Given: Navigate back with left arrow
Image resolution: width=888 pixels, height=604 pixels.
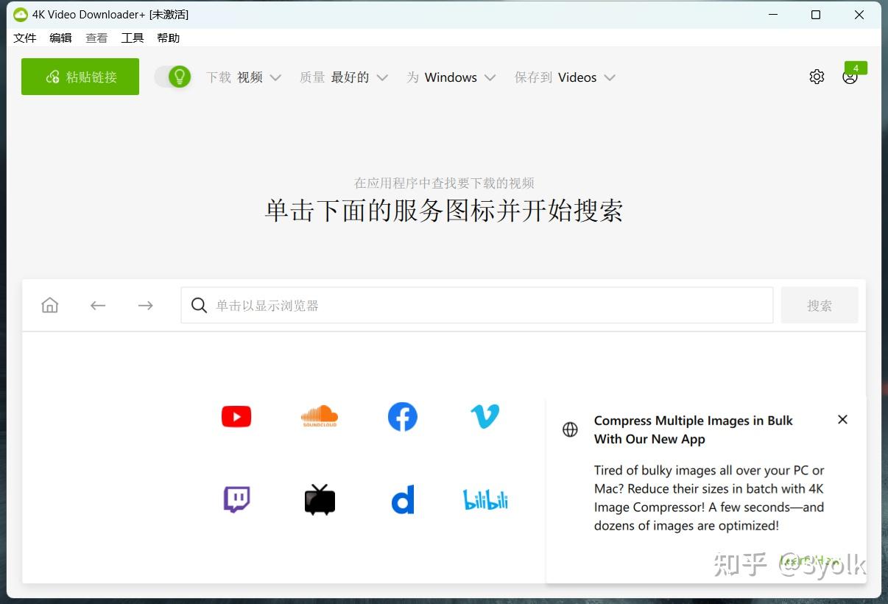Looking at the screenshot, I should coord(98,305).
